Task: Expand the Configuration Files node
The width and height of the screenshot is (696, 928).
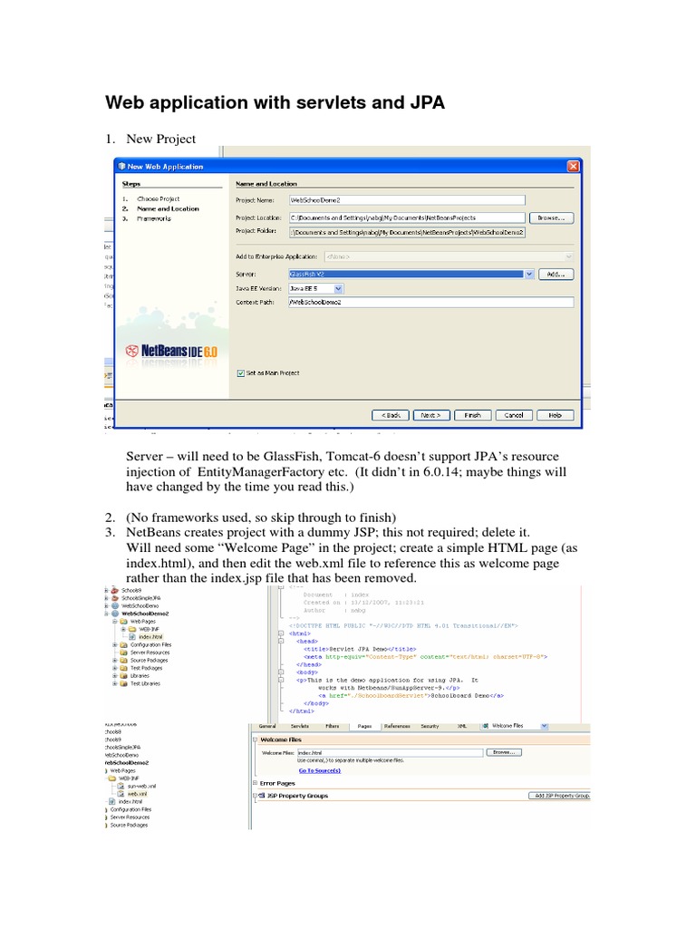Action: [115, 645]
